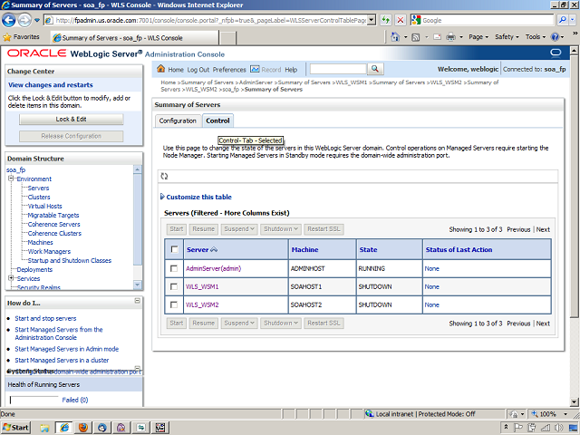
Task: Open the WLS_WSM1 server link
Action: point(202,286)
